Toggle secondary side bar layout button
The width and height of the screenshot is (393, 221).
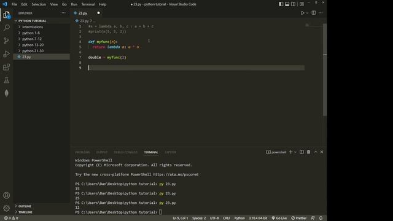tap(293, 4)
